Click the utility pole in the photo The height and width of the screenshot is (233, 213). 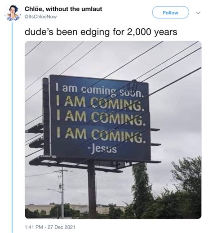tap(62, 193)
